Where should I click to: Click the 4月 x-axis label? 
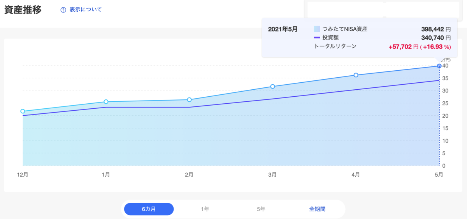(355, 175)
